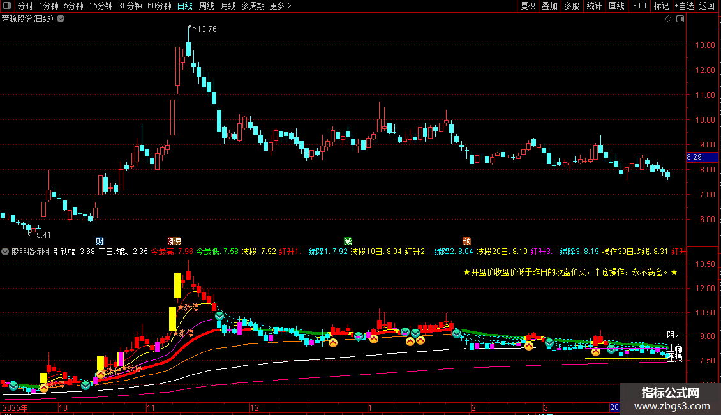Switch to 月线 monthly chart

[228, 6]
